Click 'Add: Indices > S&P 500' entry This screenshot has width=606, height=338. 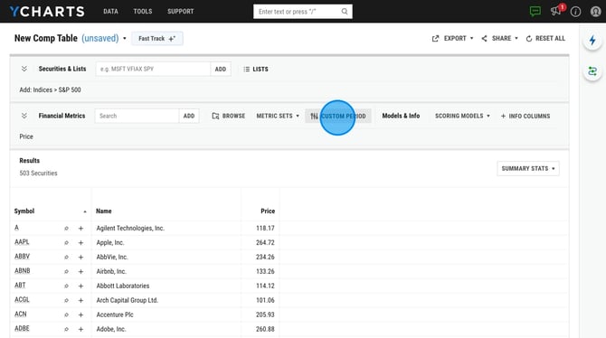pyautogui.click(x=51, y=90)
